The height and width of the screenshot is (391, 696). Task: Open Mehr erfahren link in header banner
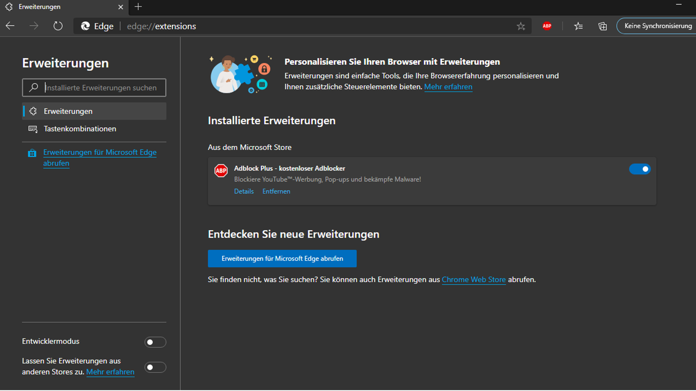(448, 87)
